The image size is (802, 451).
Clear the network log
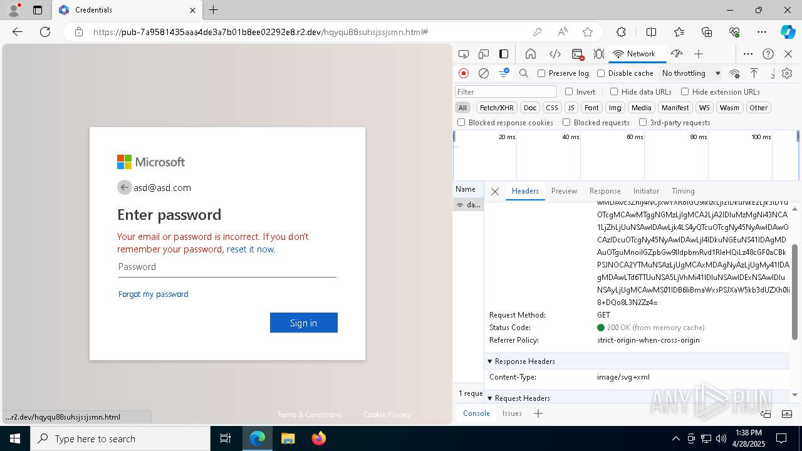coord(484,73)
